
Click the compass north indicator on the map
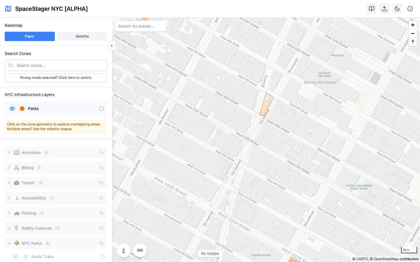click(x=124, y=250)
